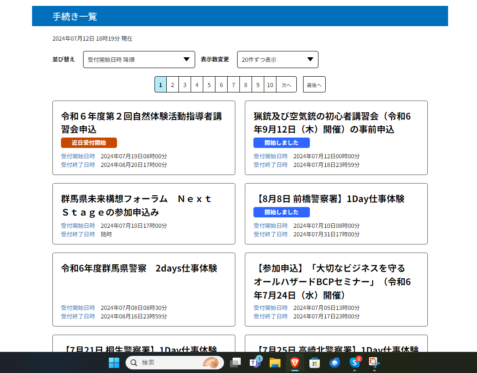Open the 20件ずつ表示 display count dropdown
477x373 pixels.
[x=277, y=60]
